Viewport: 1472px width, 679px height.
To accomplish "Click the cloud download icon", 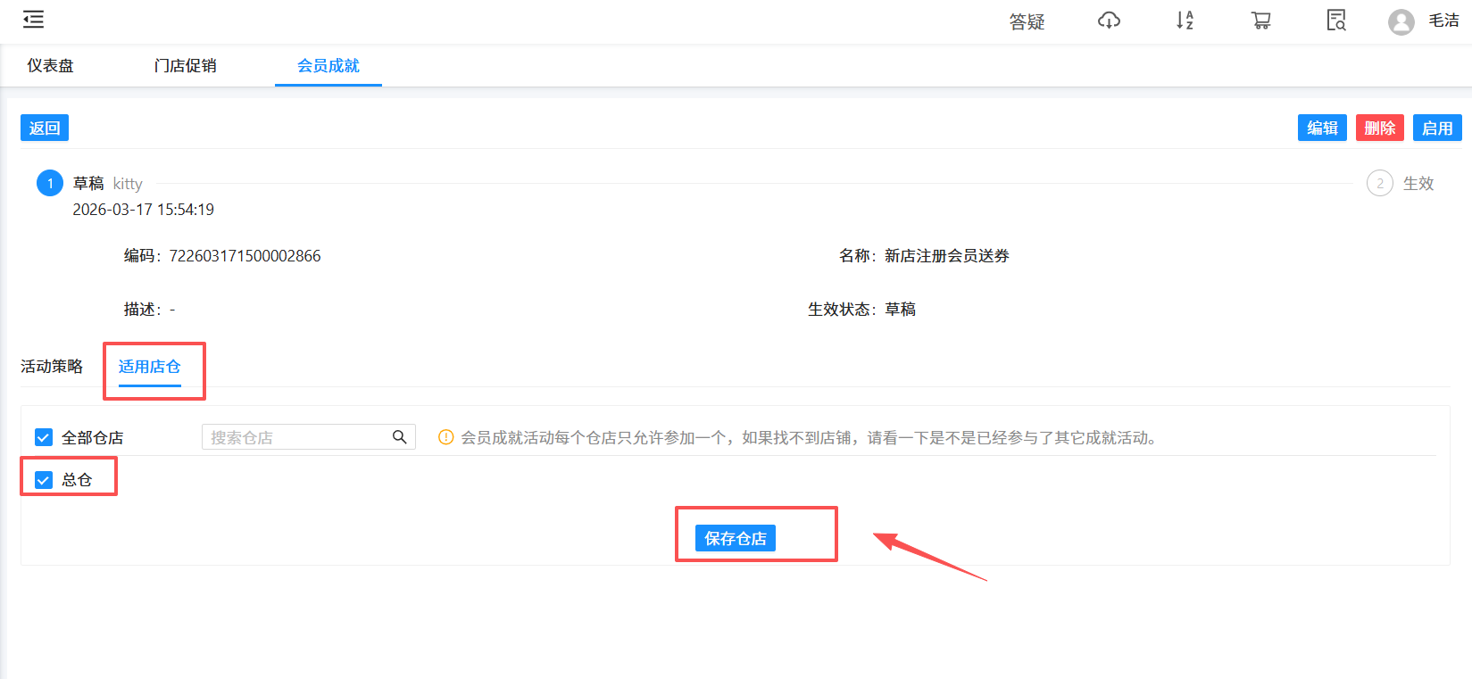I will [1109, 21].
